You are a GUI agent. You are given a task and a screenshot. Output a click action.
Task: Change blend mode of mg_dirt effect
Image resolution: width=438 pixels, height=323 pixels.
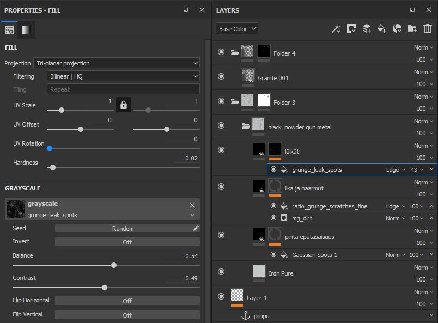coord(396,218)
